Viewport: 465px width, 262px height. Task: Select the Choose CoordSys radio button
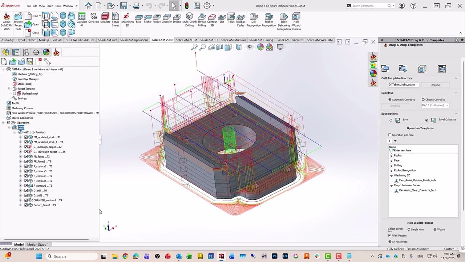pos(423,100)
